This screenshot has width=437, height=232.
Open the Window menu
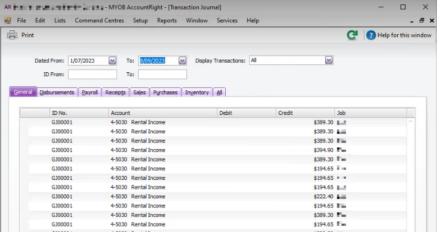197,20
